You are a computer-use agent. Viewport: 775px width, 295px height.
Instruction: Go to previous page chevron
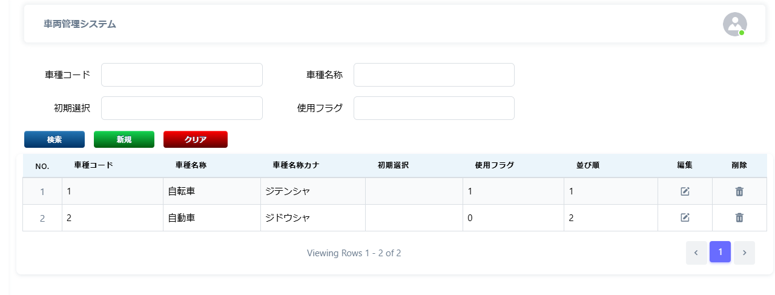pos(696,253)
